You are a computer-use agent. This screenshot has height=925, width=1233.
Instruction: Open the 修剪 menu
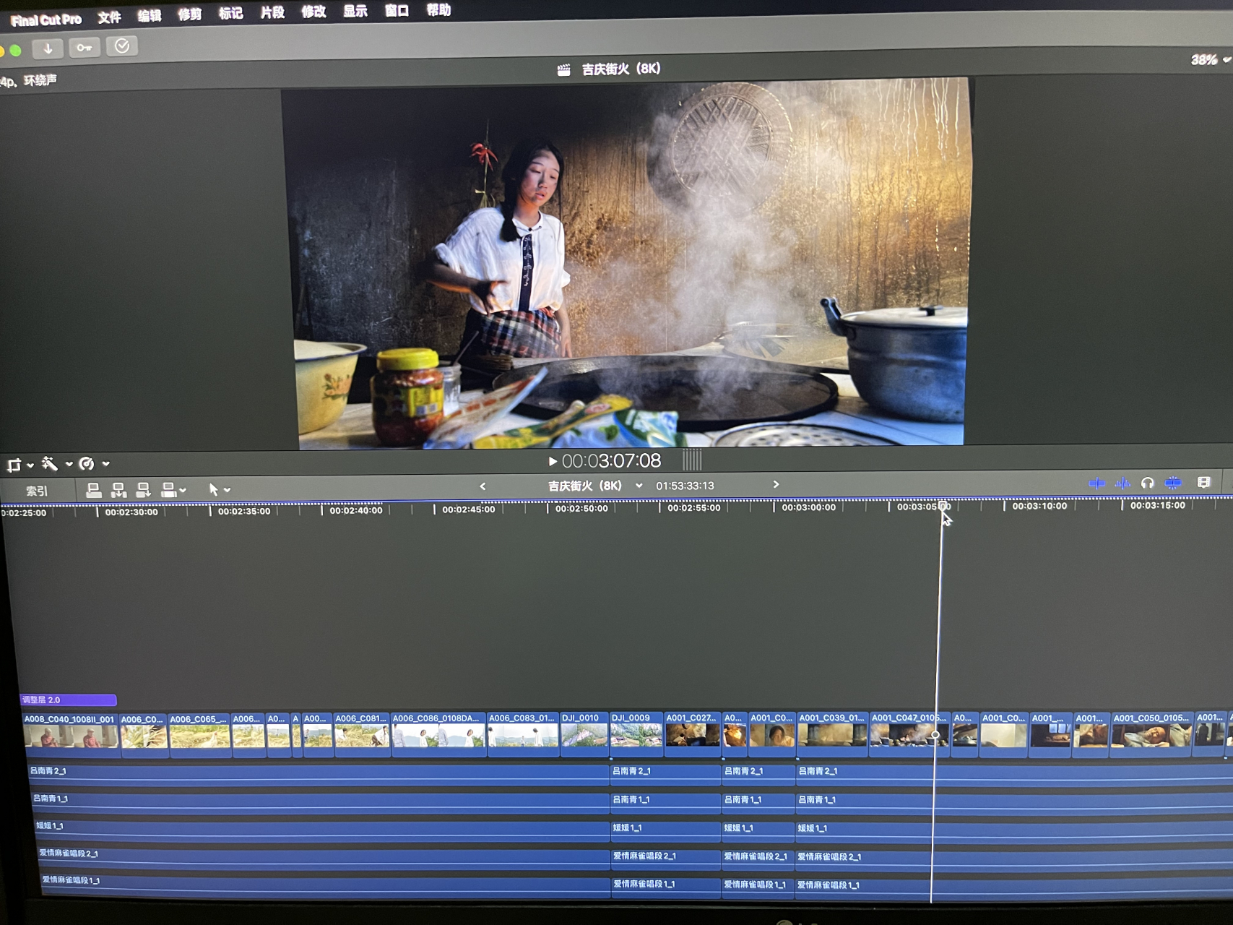tap(190, 15)
